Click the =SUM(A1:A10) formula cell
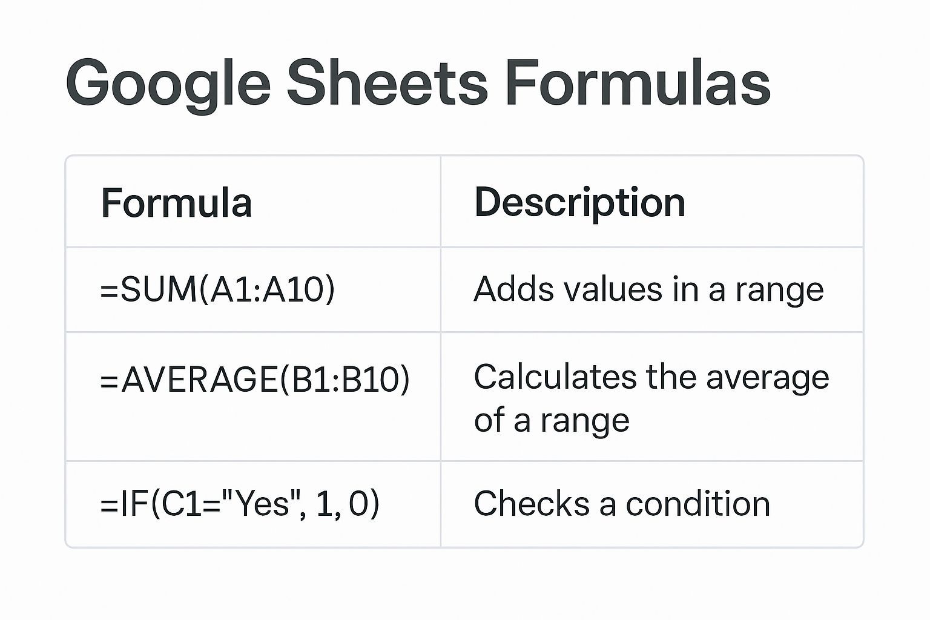The height and width of the screenshot is (620, 930). [217, 289]
